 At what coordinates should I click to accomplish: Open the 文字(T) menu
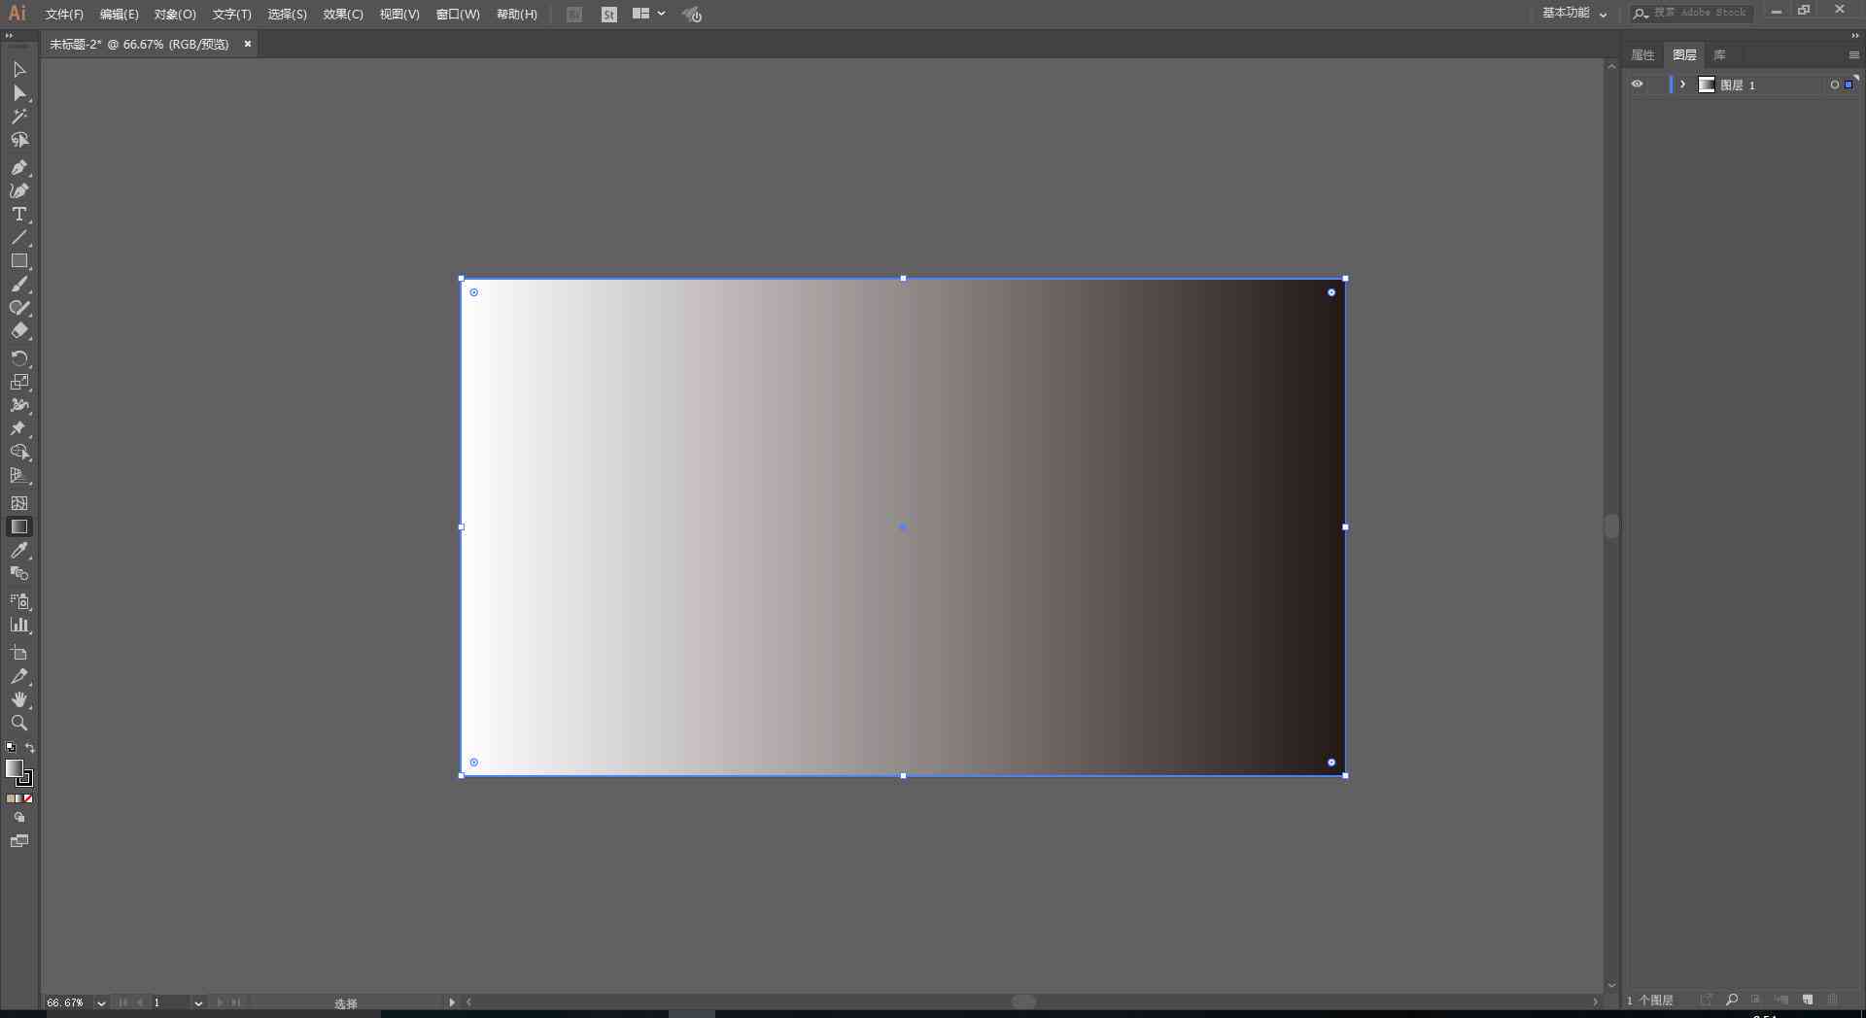(x=231, y=15)
